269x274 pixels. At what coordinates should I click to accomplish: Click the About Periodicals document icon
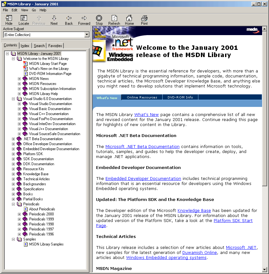click(x=26, y=209)
